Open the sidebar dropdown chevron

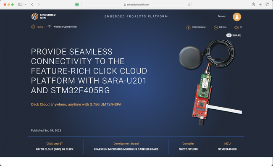26,5
